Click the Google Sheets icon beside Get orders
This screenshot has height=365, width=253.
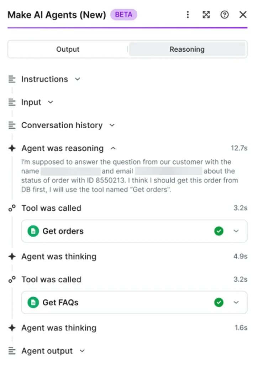coord(33,231)
